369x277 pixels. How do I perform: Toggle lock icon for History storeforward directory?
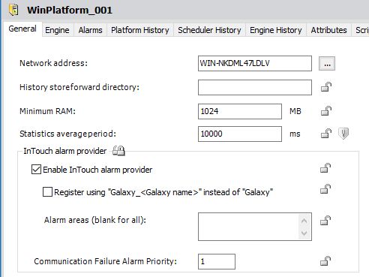(326, 87)
